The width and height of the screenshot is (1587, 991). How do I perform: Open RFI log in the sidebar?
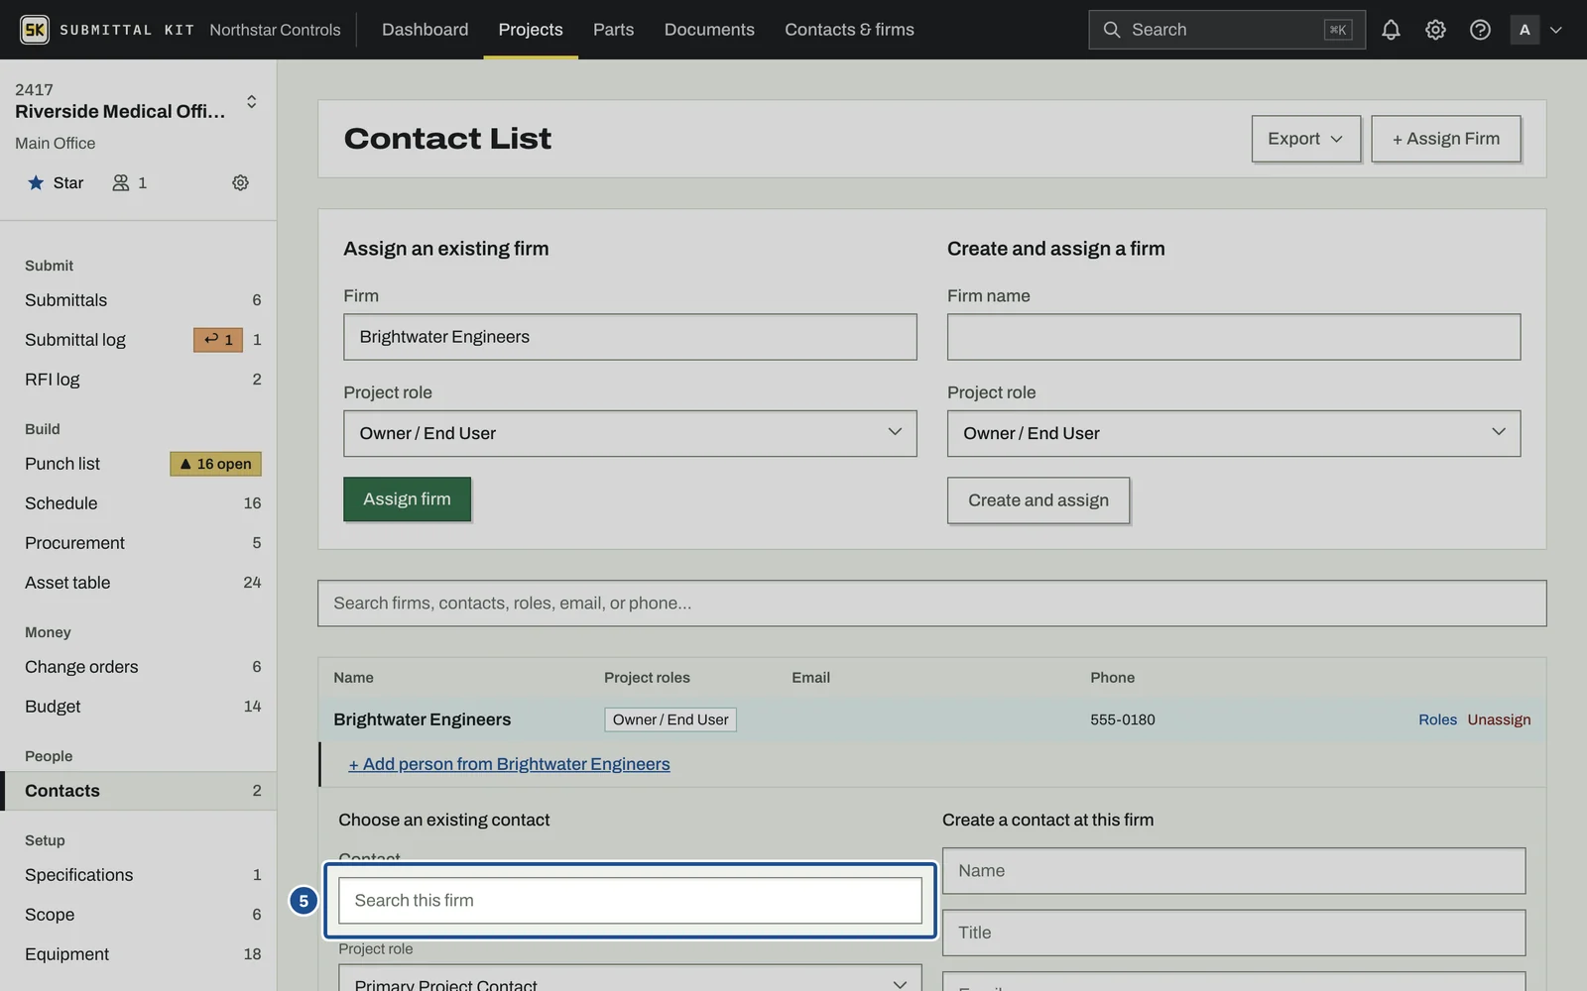point(138,380)
